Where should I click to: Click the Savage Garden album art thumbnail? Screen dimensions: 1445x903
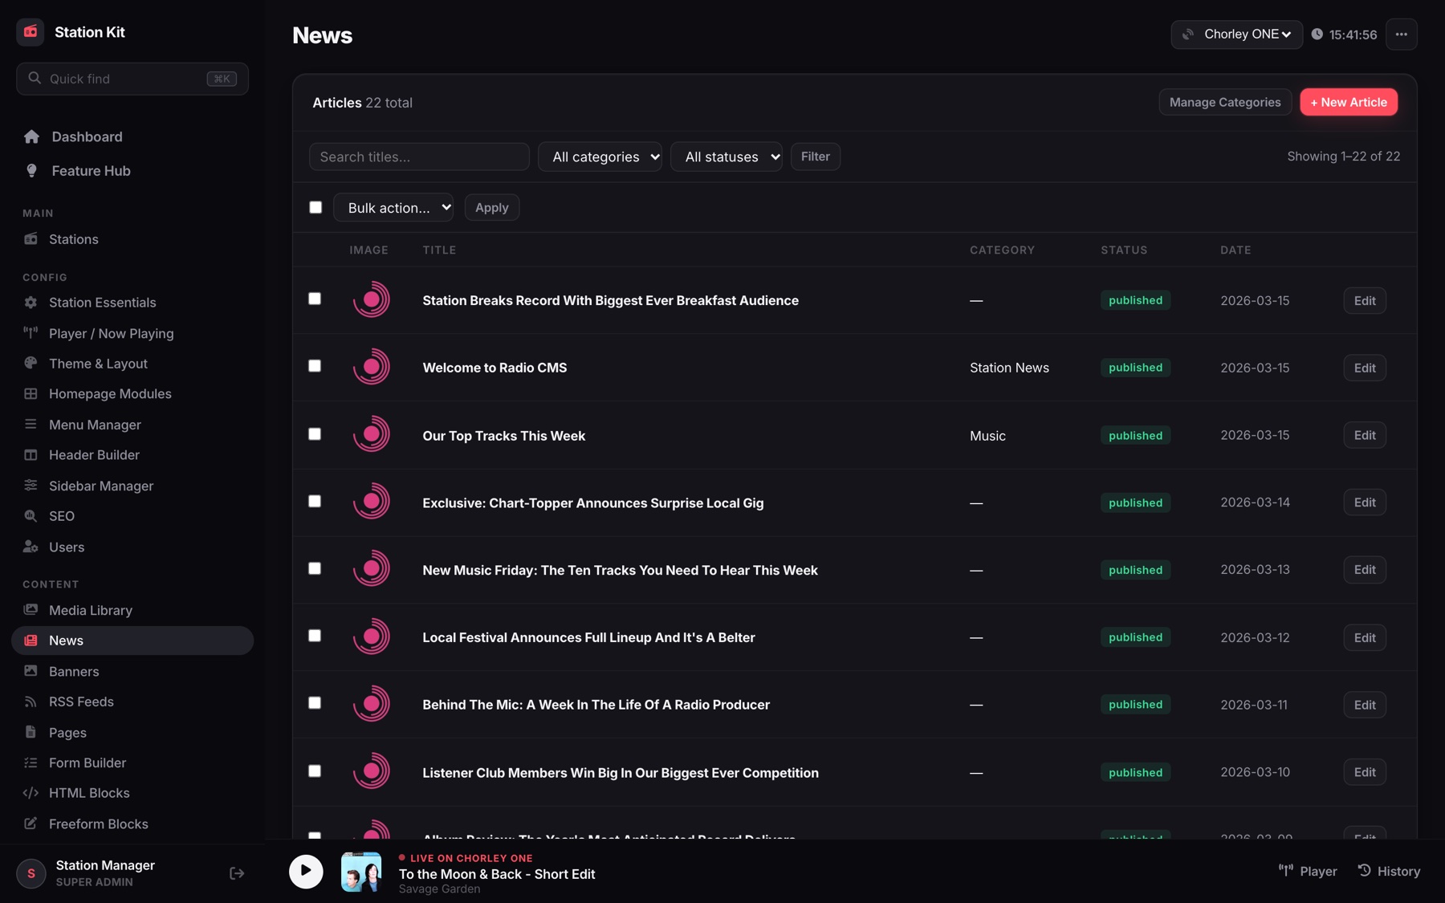coord(361,872)
